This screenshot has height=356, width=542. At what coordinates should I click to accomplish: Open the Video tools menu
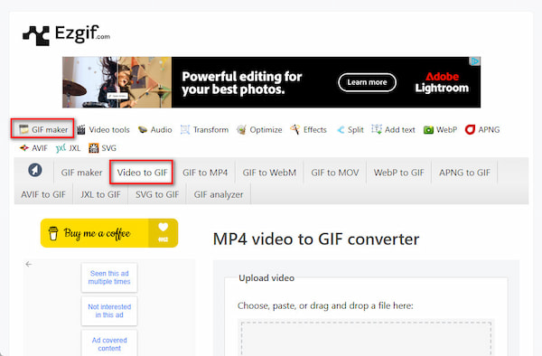pos(103,129)
